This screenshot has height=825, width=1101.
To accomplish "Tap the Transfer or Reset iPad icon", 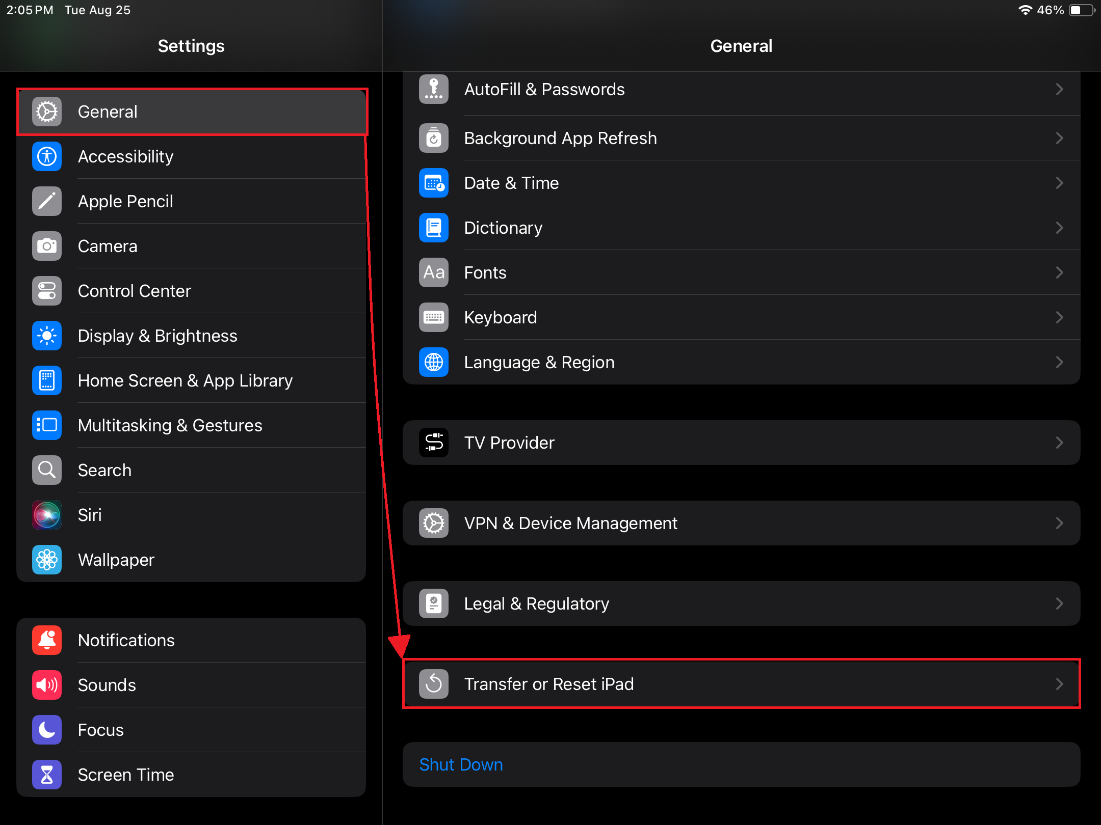I will coord(434,684).
